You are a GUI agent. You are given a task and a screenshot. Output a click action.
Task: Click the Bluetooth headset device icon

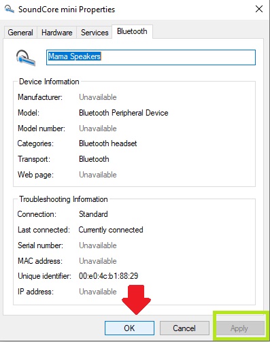(26, 58)
